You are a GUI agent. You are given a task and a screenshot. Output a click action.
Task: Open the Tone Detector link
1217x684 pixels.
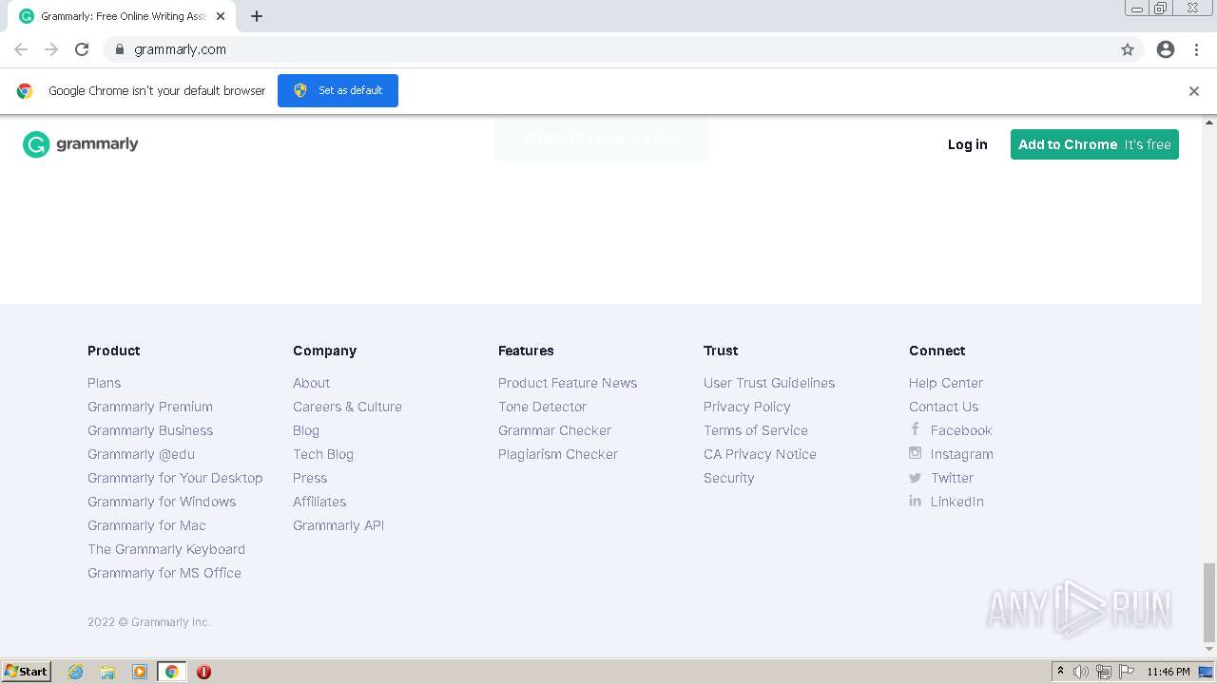coord(542,407)
